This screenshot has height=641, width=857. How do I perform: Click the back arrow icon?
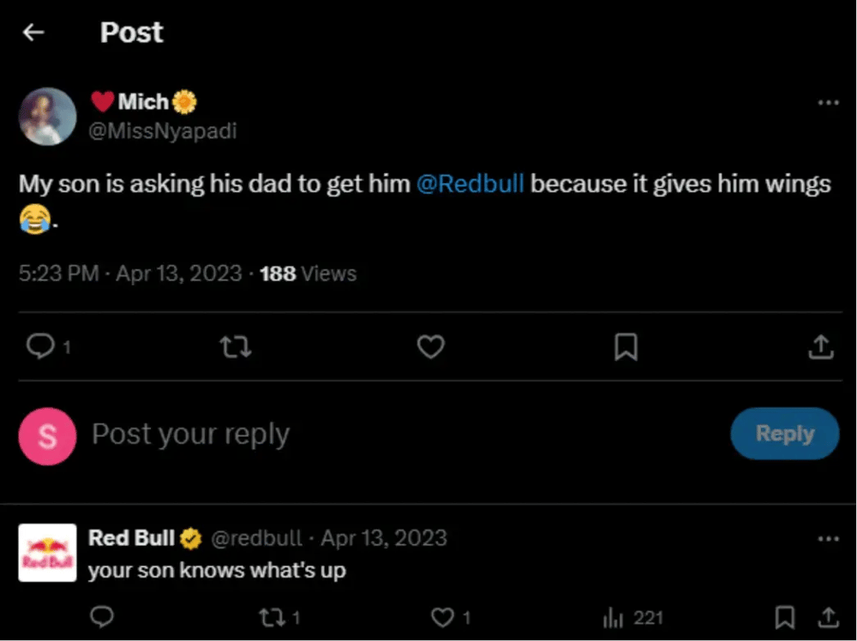(x=33, y=33)
